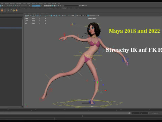Image resolution: width=162 pixels, height=122 pixels.
Task: Click the orange and blue shelf icon
Action: 17,11
